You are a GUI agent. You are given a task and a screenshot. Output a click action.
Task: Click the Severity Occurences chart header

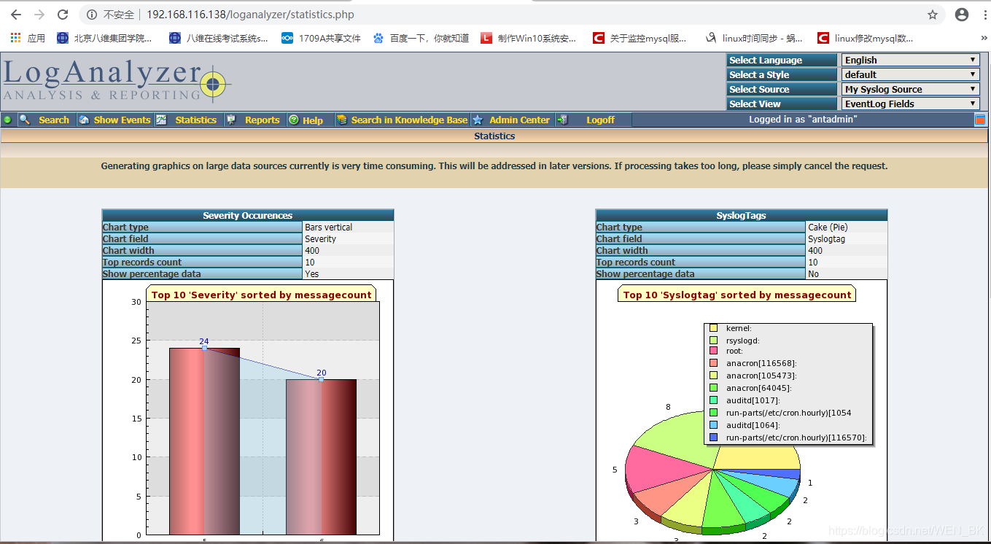click(x=248, y=215)
